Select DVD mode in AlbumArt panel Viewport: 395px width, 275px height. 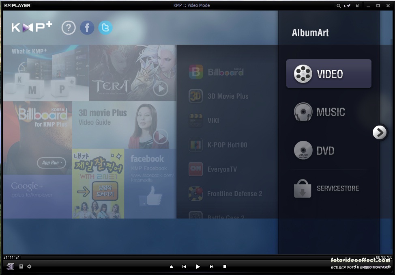314,151
